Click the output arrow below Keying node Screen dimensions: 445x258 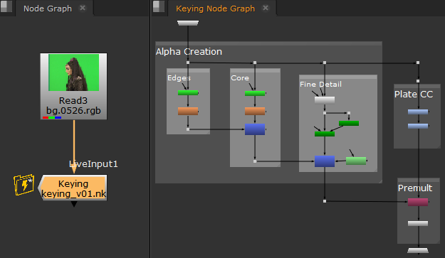pos(74,204)
